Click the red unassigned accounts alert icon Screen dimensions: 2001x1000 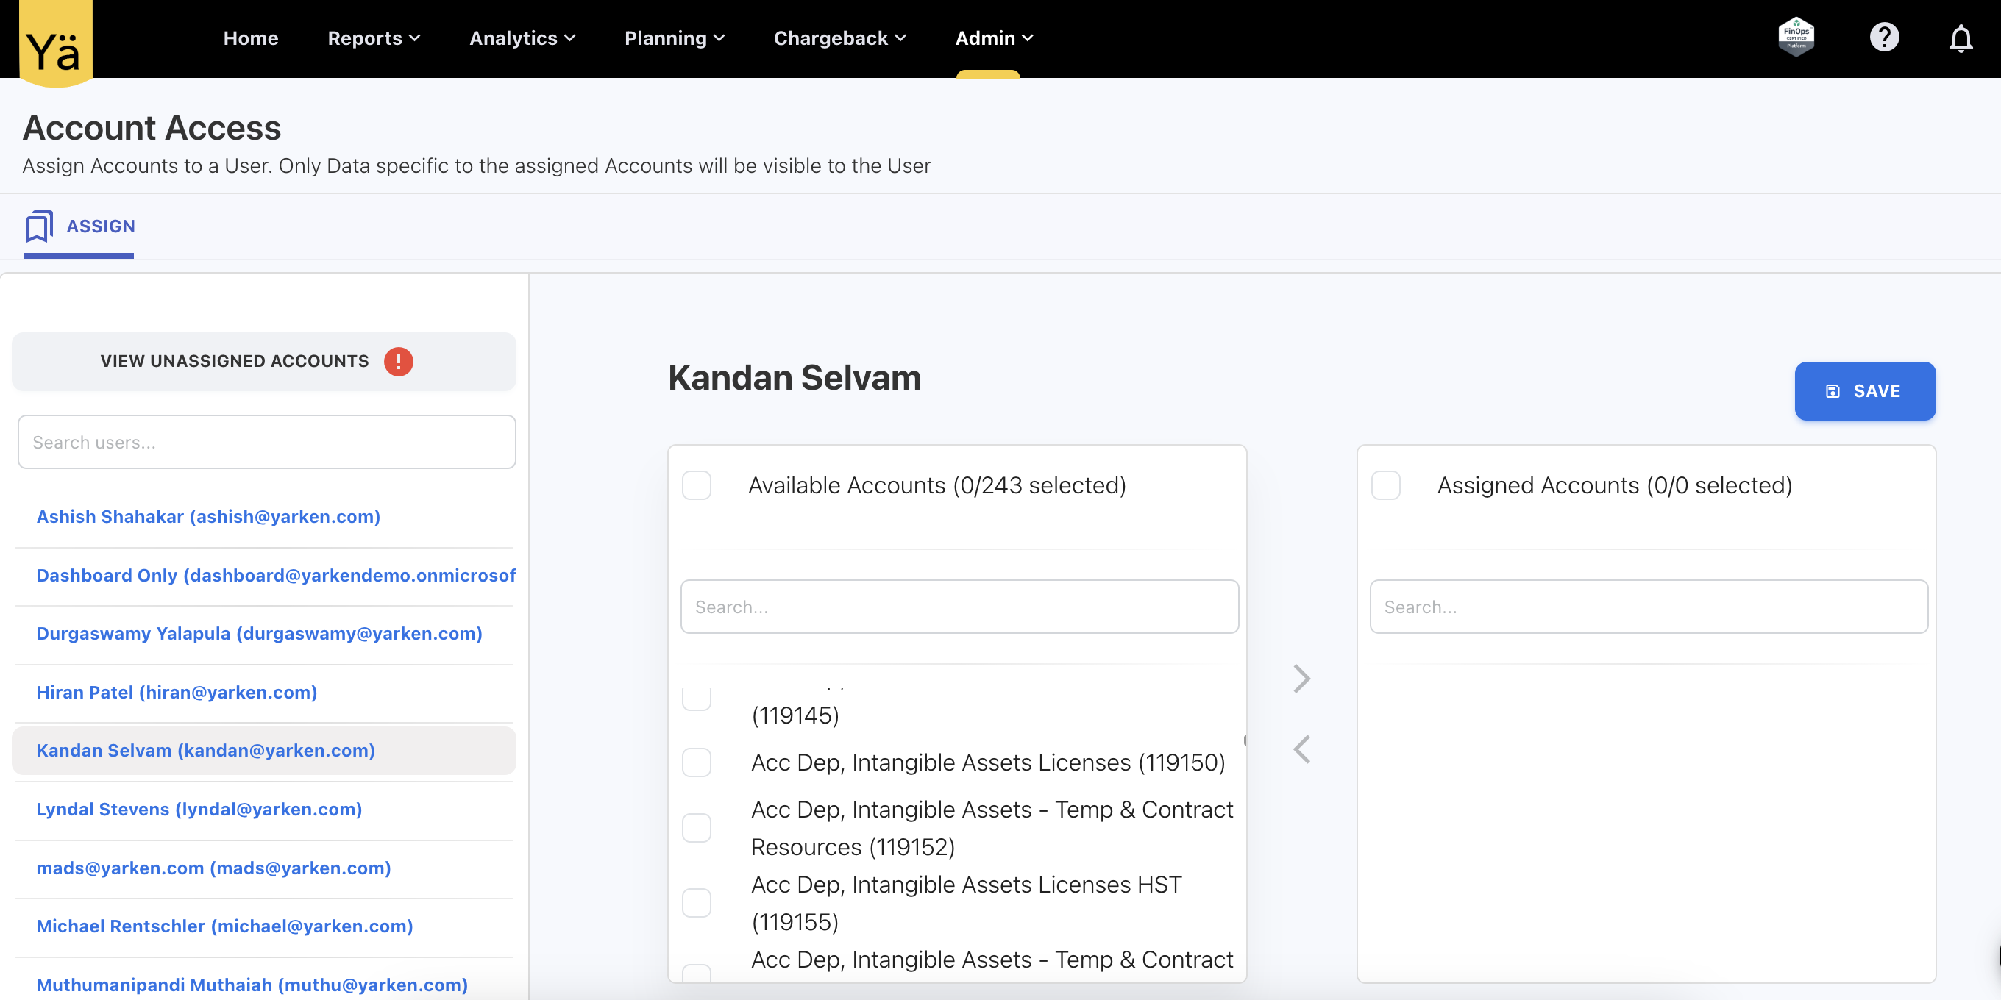[x=399, y=361]
